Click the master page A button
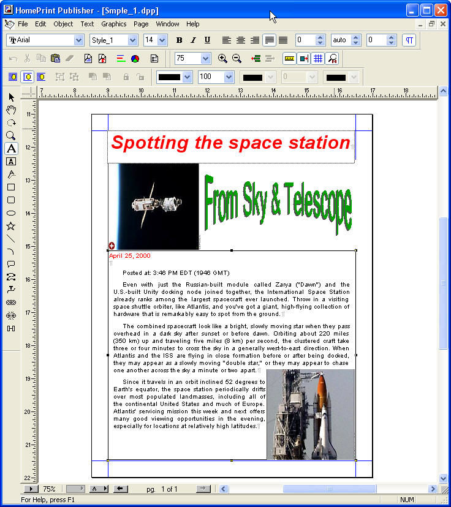451x507 pixels. click(x=99, y=489)
